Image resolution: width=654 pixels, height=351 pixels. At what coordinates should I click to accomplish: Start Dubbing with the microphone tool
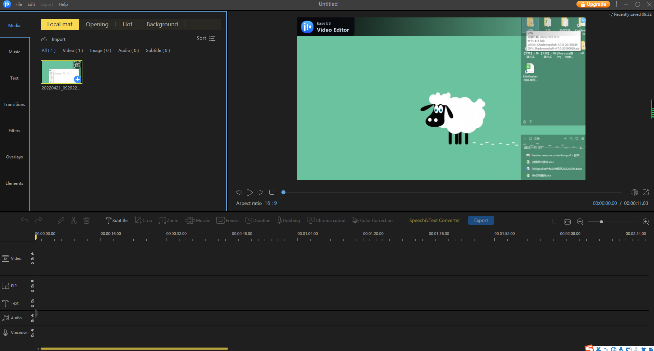pyautogui.click(x=288, y=220)
